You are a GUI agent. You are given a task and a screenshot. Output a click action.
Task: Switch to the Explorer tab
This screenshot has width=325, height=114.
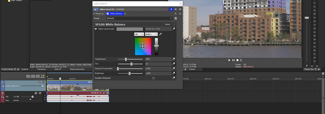25,69
